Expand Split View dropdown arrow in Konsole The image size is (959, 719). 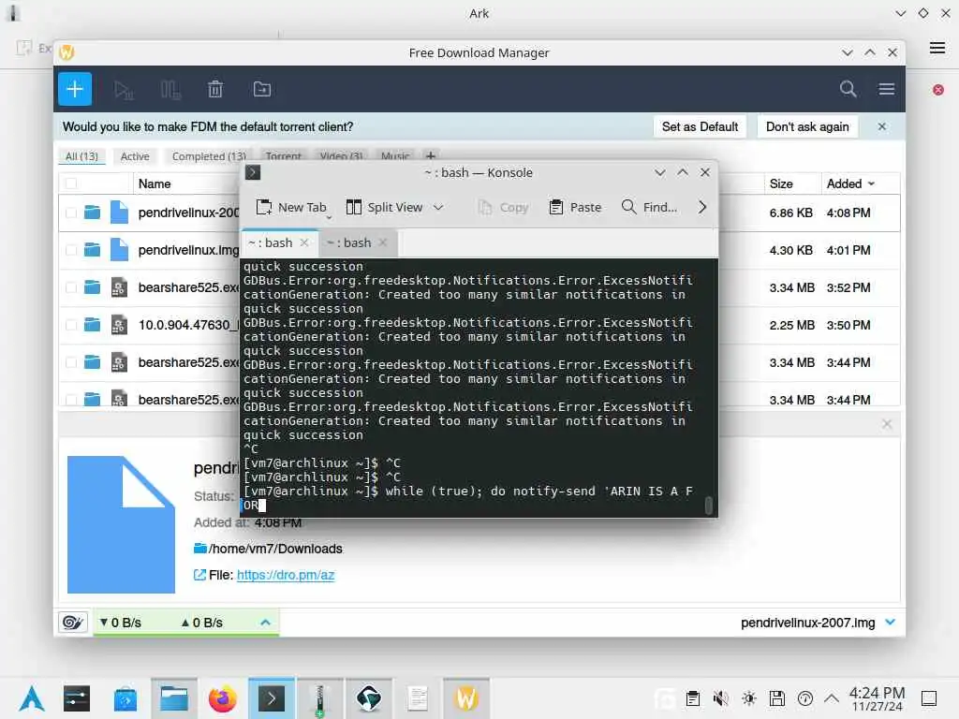[x=438, y=207]
